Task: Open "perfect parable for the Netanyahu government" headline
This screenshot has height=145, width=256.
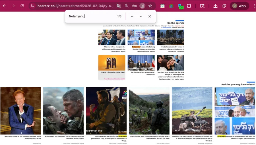Action: point(109,138)
